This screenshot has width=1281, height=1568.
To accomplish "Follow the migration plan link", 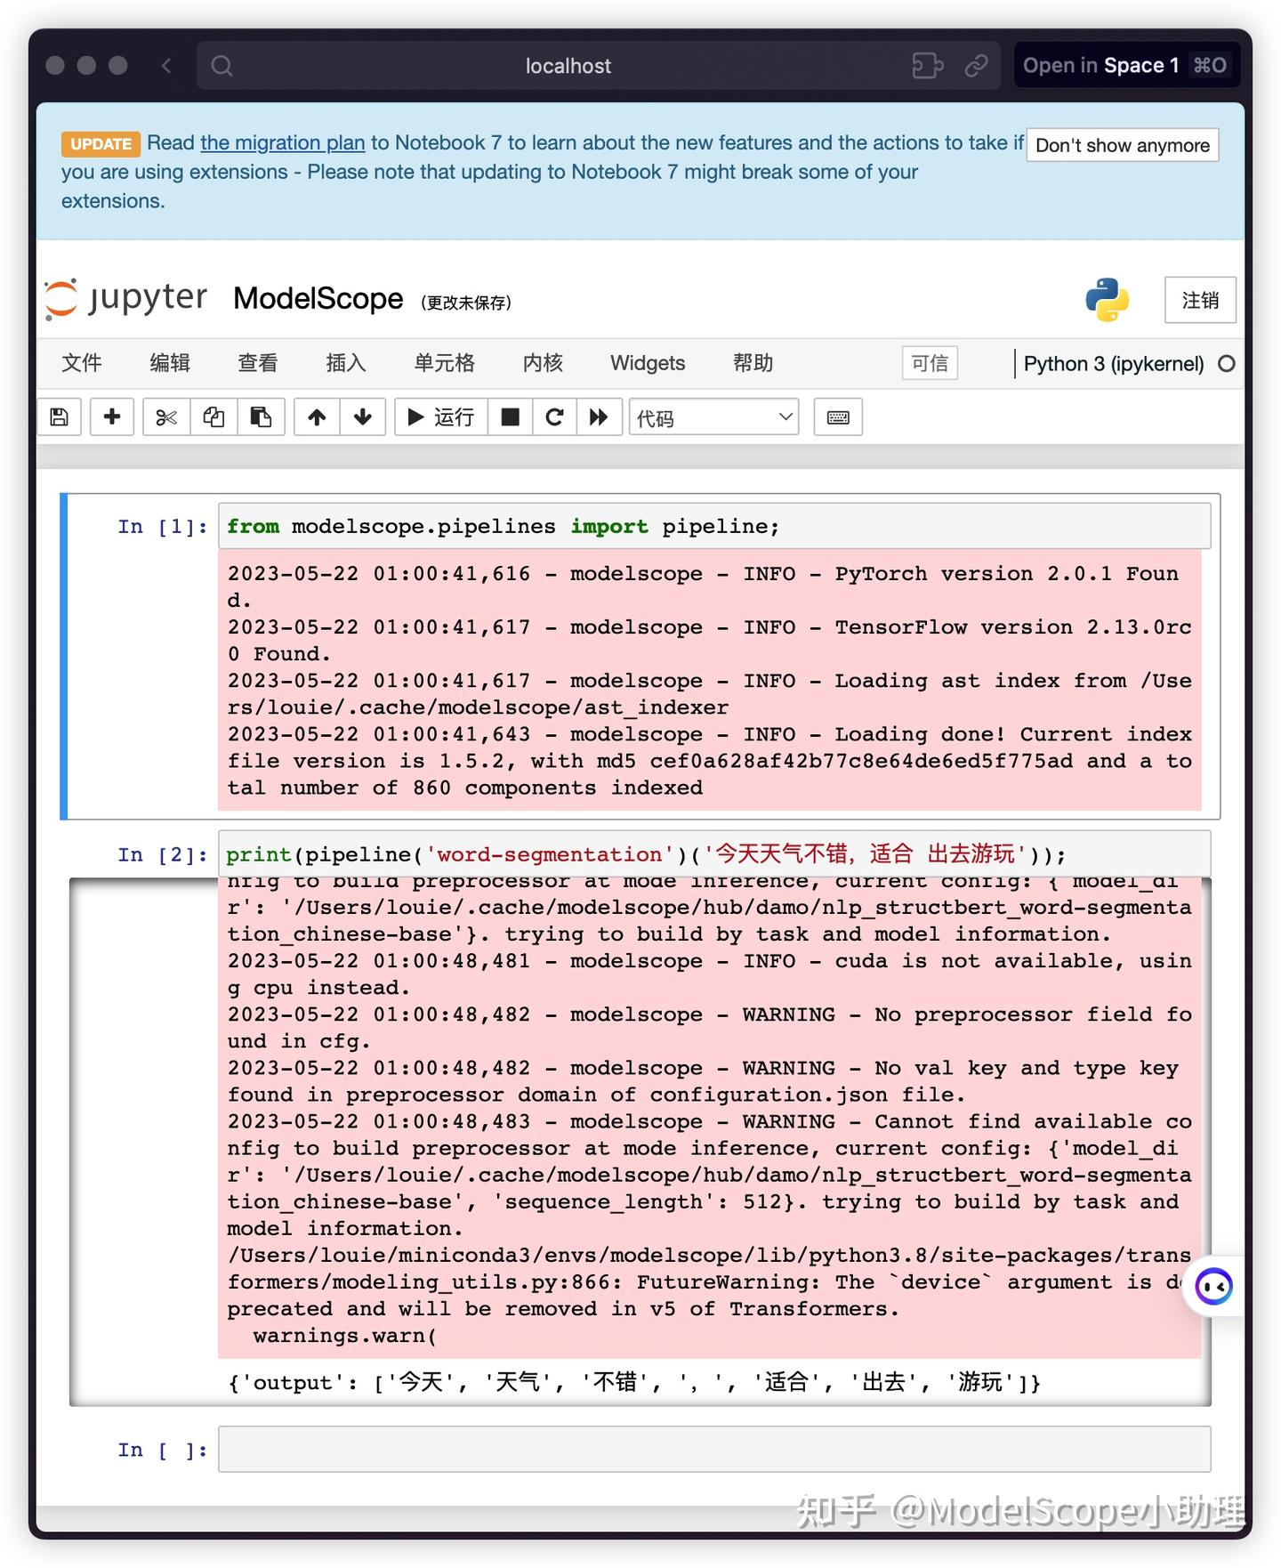I will tap(282, 142).
